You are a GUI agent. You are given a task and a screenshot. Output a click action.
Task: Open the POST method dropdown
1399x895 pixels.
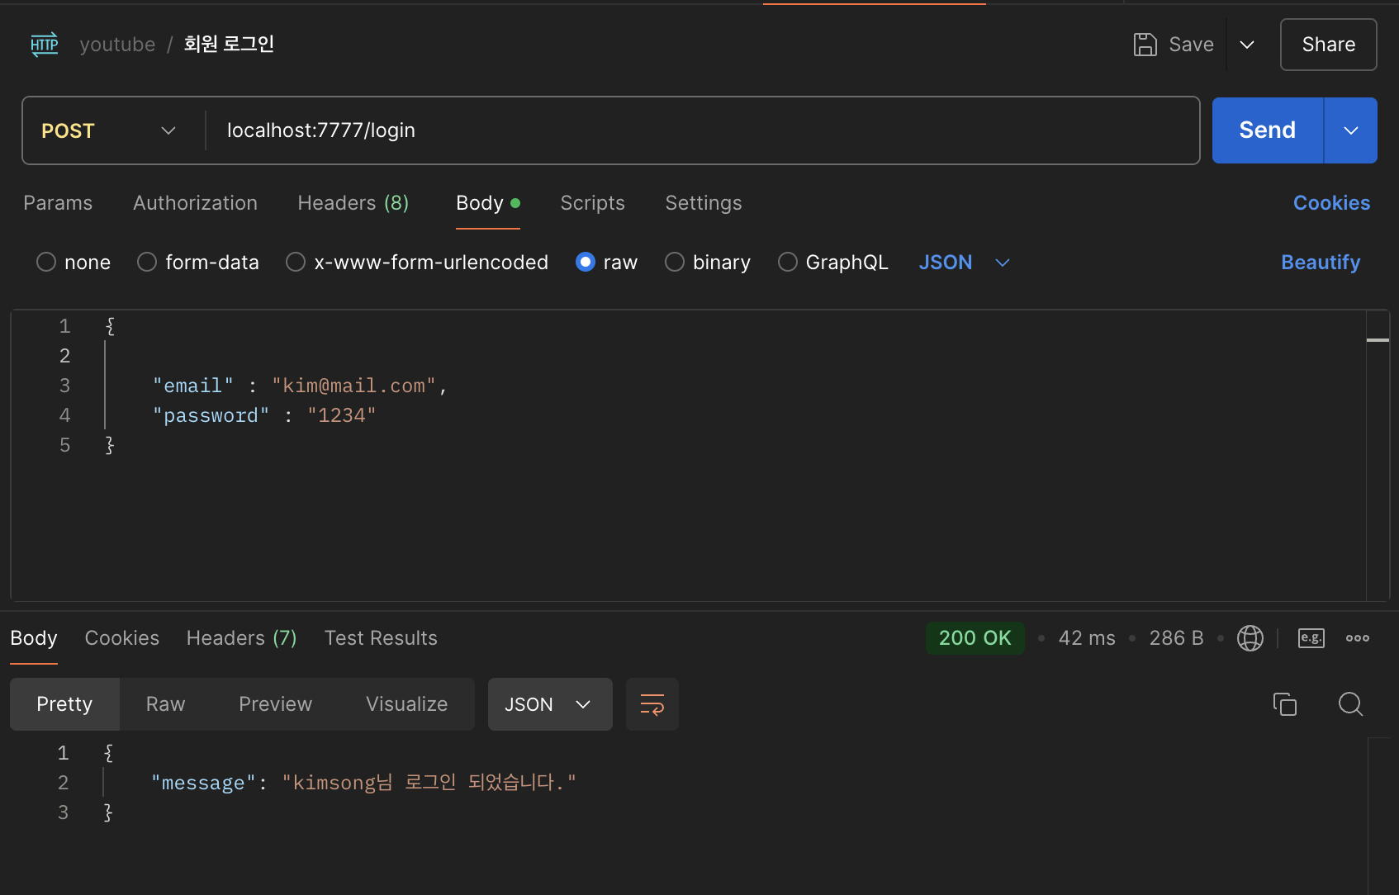pyautogui.click(x=109, y=130)
